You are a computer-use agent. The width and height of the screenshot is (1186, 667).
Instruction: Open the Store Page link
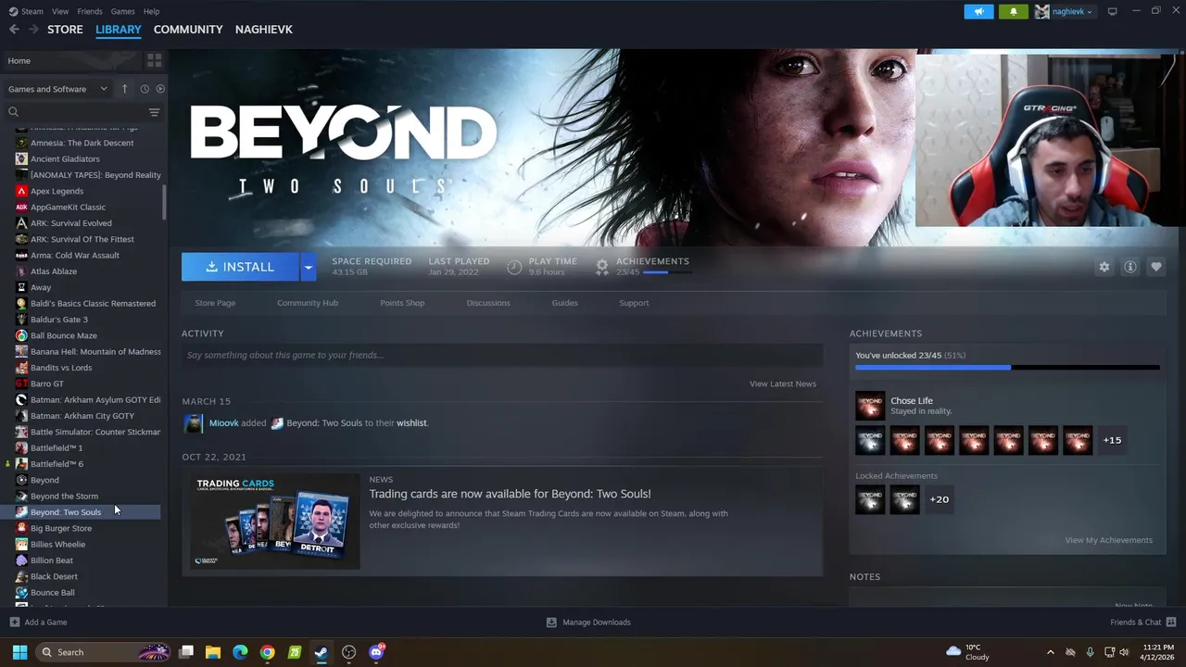215,303
